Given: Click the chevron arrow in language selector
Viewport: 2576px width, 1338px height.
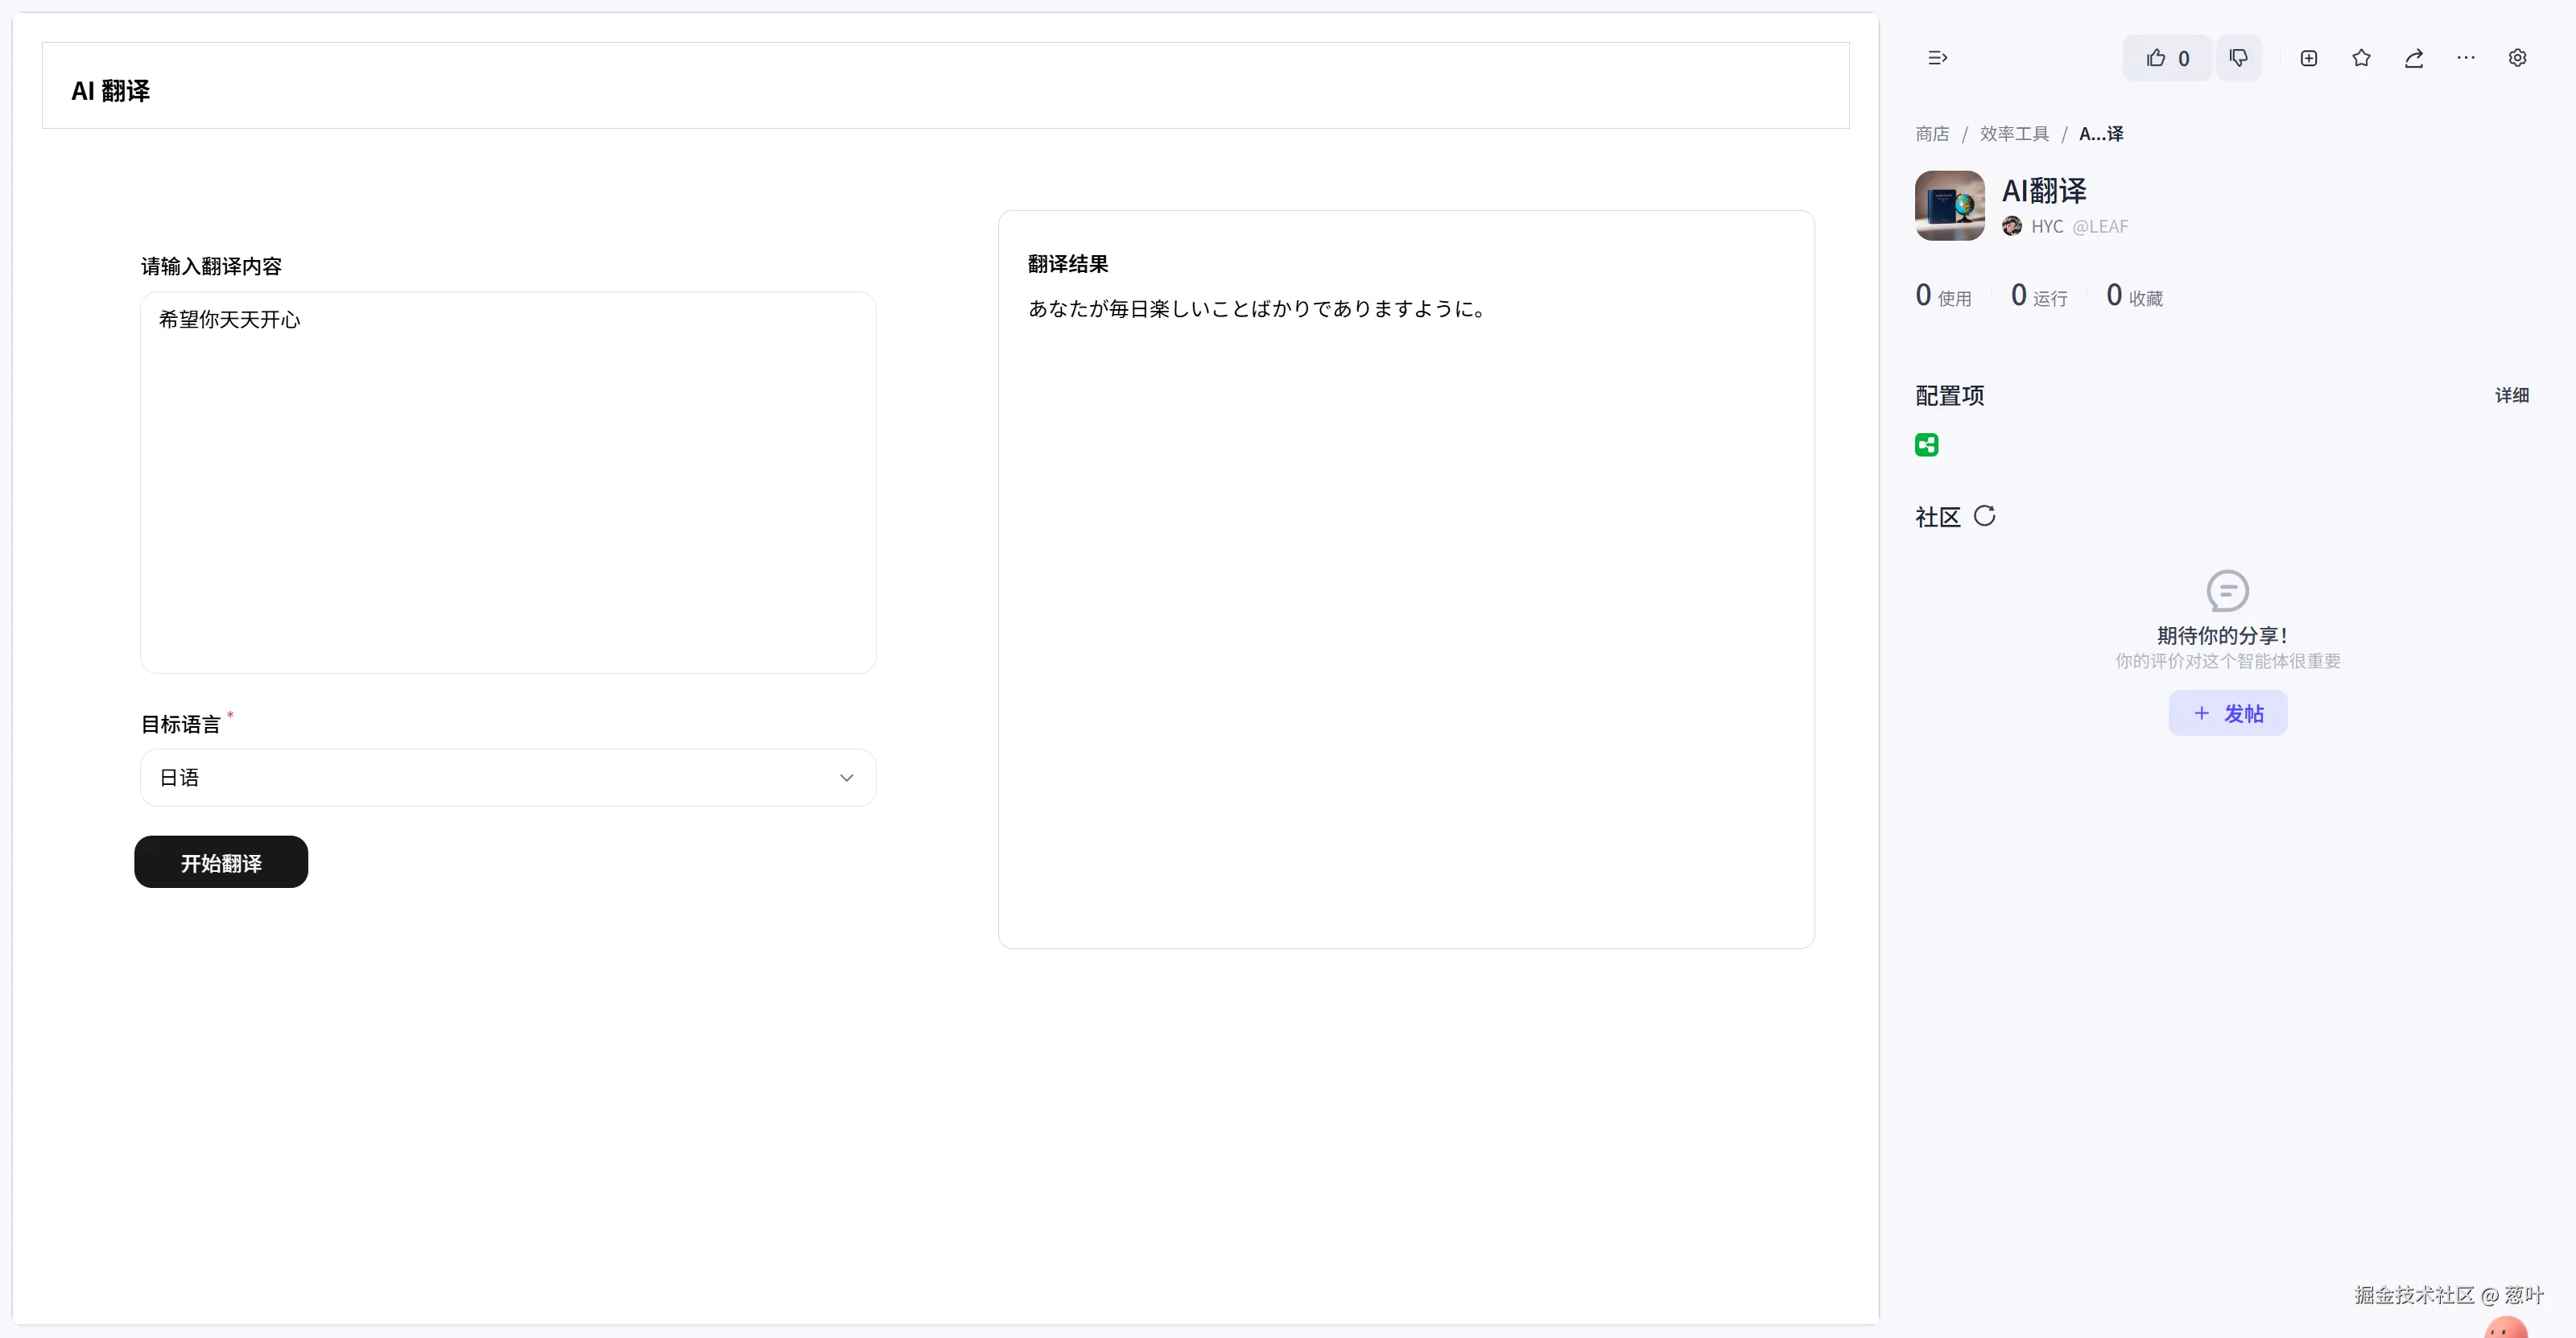Looking at the screenshot, I should tap(846, 777).
